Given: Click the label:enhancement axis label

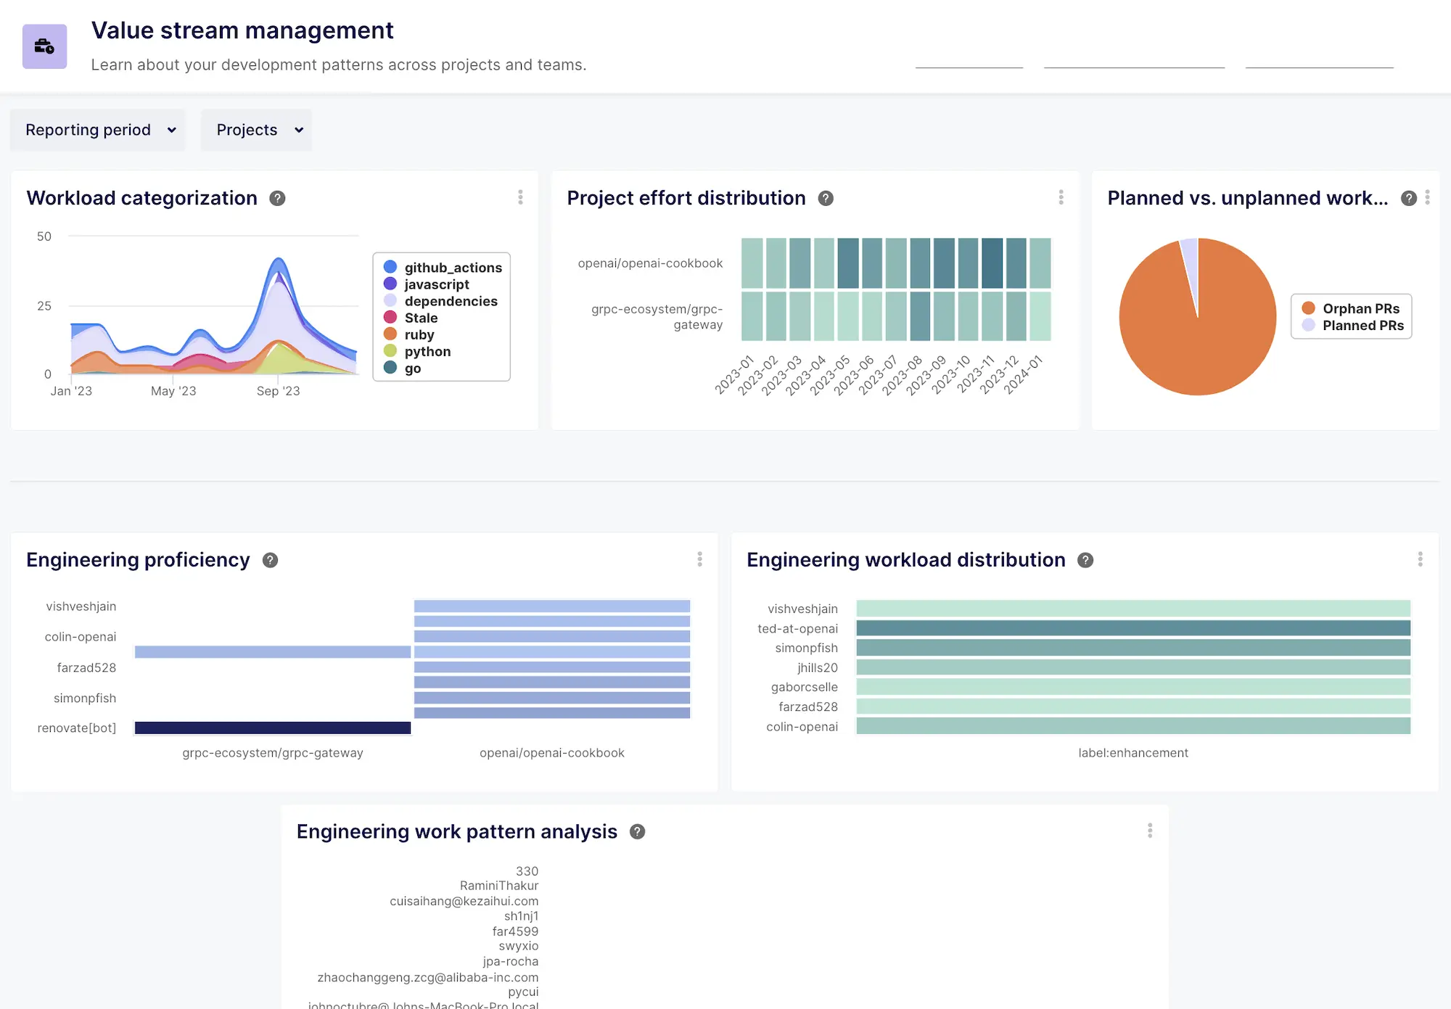Looking at the screenshot, I should pos(1133,753).
